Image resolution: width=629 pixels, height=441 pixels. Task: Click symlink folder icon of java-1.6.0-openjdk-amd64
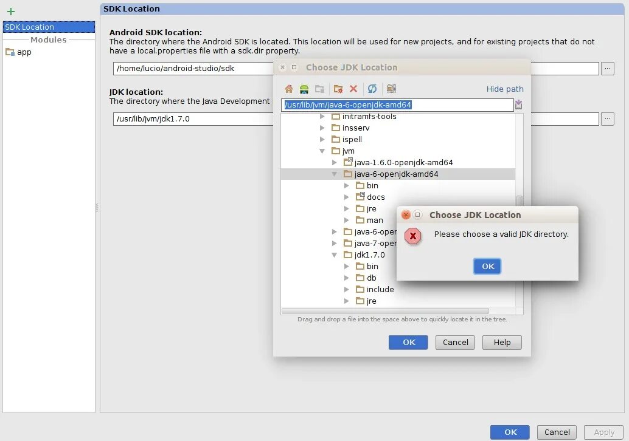click(348, 162)
